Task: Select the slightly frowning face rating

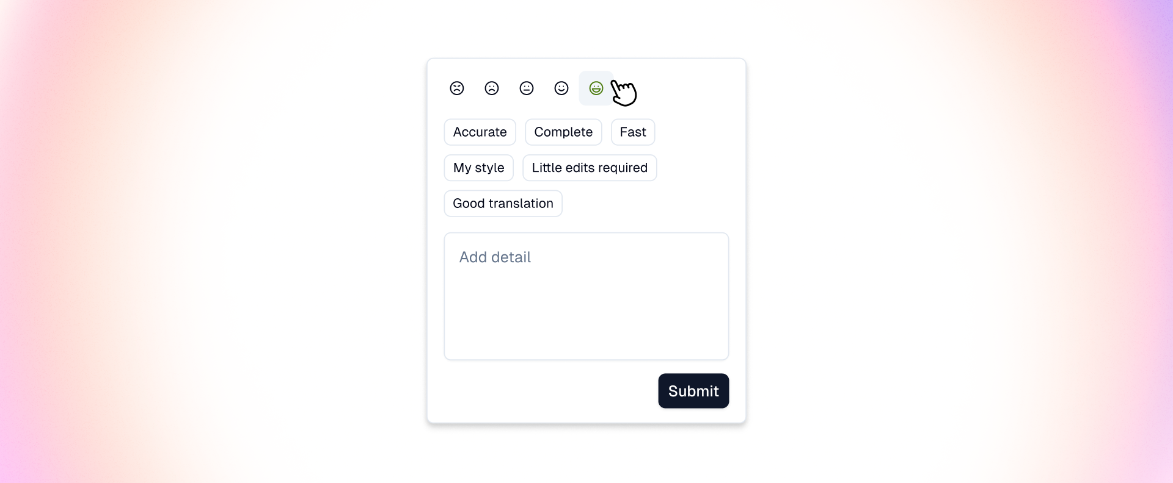Action: tap(492, 88)
